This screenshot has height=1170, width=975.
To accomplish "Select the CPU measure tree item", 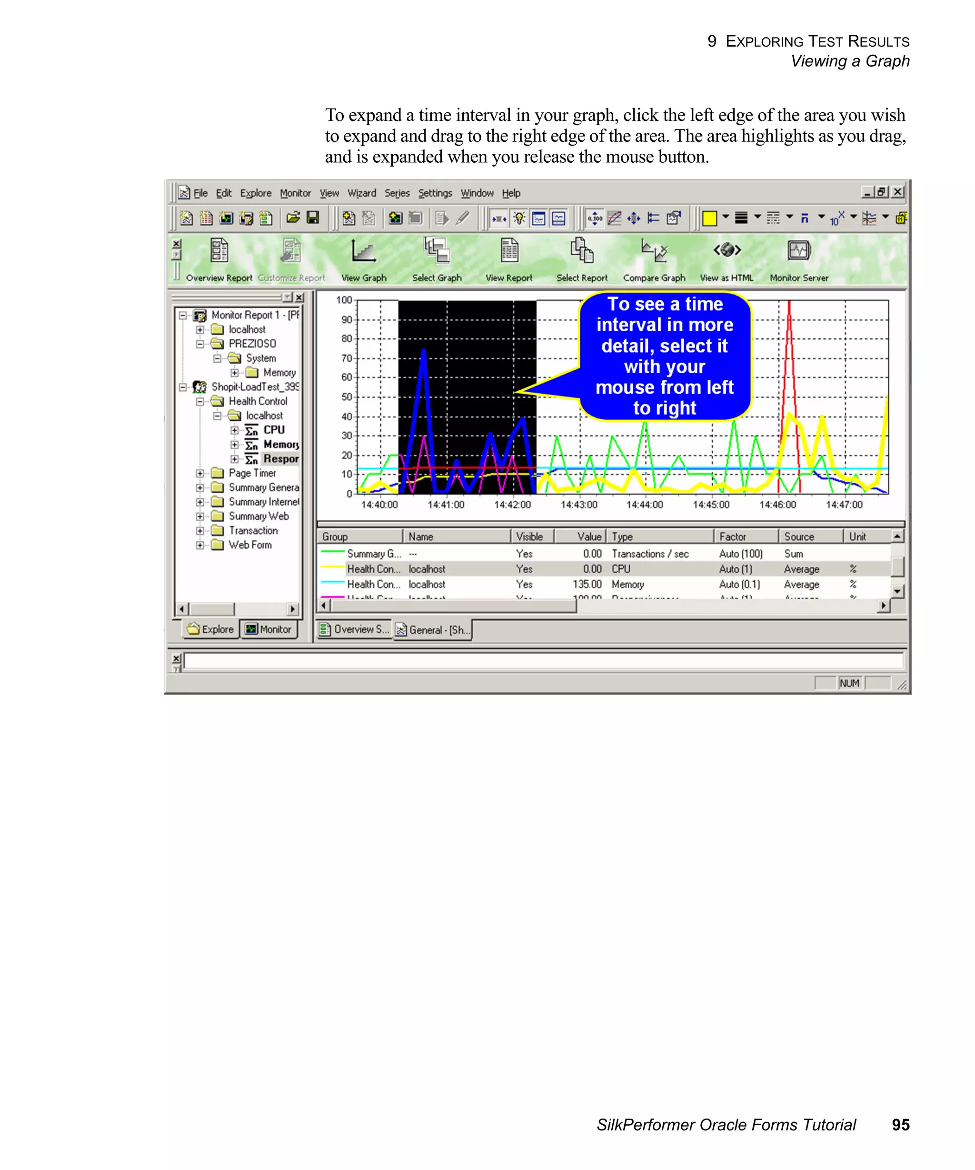I will pos(274,430).
